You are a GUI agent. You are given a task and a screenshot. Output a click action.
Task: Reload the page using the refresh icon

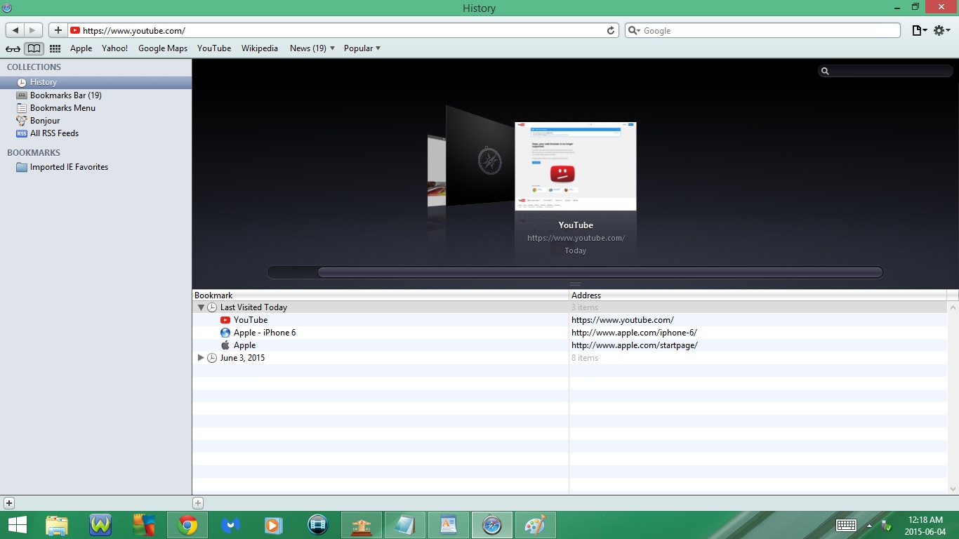(x=611, y=30)
